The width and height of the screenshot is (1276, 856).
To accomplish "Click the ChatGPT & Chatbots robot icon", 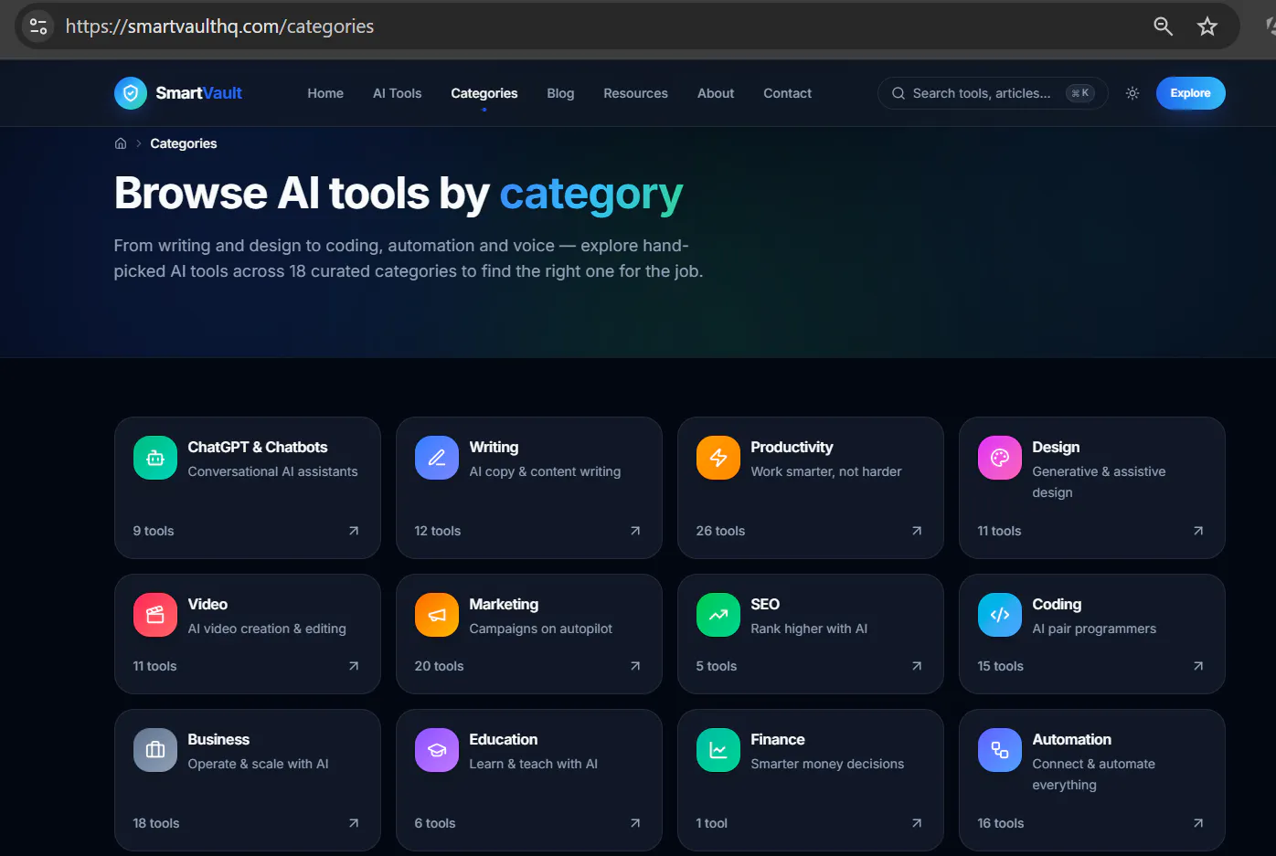I will coord(155,458).
